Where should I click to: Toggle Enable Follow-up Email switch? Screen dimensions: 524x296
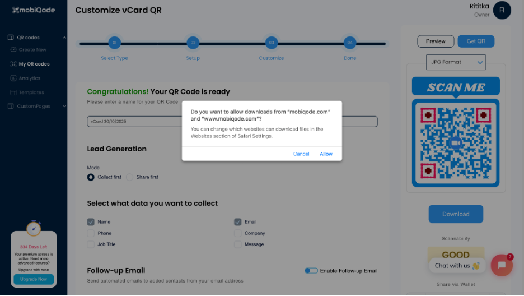pyautogui.click(x=311, y=271)
